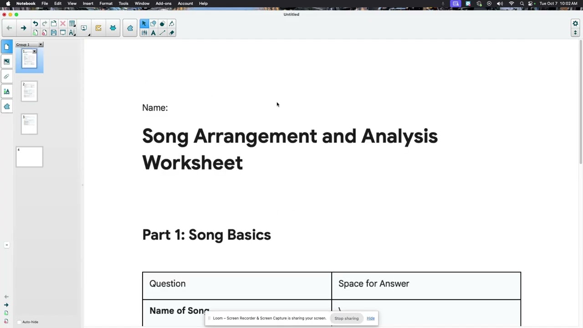Viewport: 583px width, 328px height.
Task: Choose the Eraser tool
Action: (172, 33)
